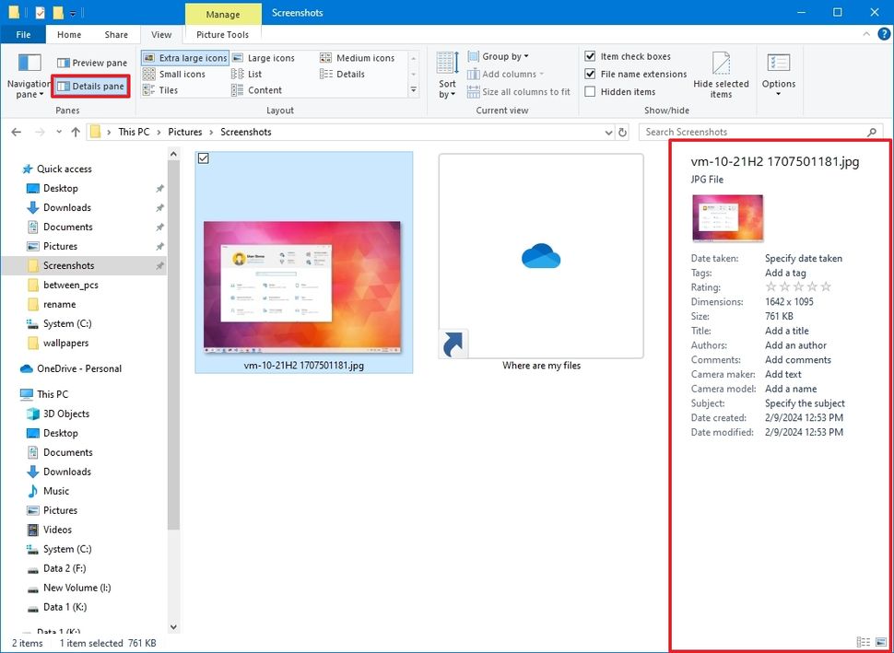Enable Hidden items
This screenshot has width=894, height=653.
pyautogui.click(x=591, y=91)
